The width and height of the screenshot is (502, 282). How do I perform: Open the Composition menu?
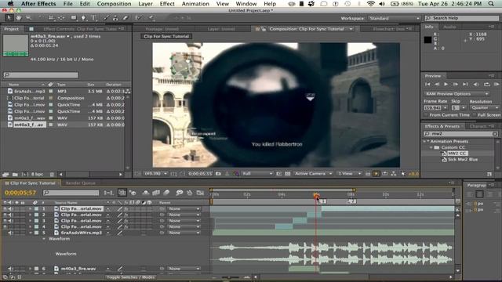(114, 4)
